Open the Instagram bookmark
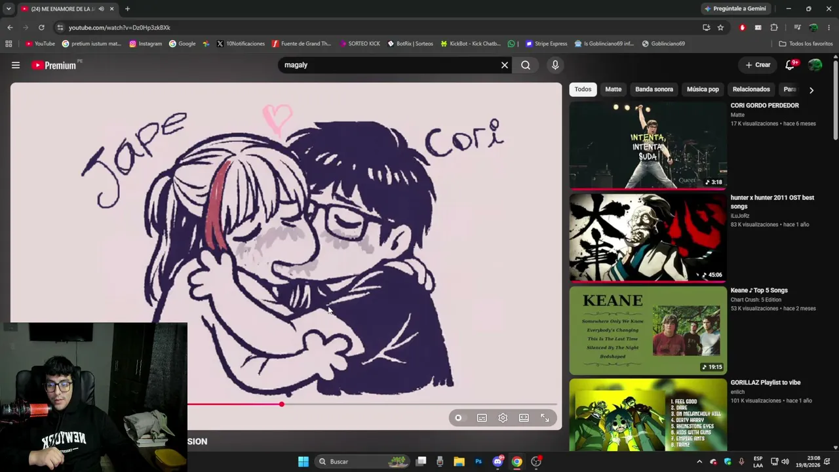The width and height of the screenshot is (839, 472). point(146,44)
